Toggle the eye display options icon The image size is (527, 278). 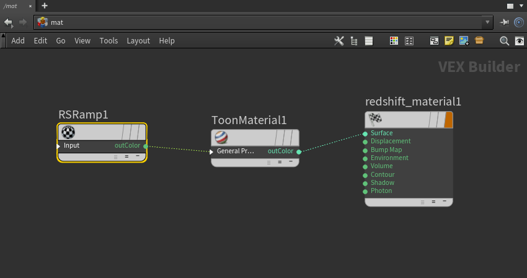[520, 41]
